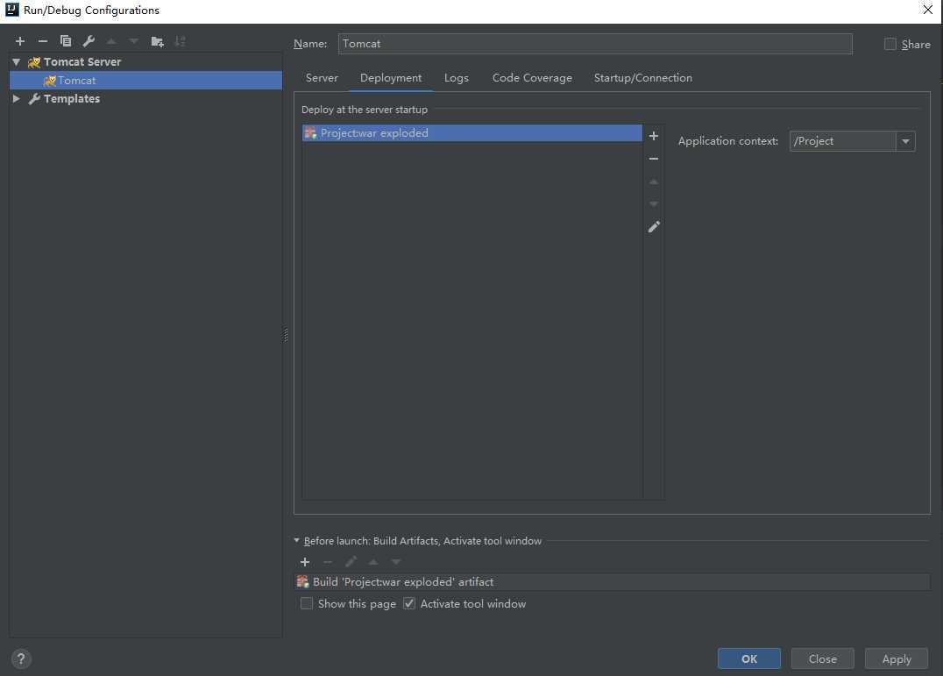
Task: Select the Tomcat configuration in tree
Action: click(x=146, y=81)
